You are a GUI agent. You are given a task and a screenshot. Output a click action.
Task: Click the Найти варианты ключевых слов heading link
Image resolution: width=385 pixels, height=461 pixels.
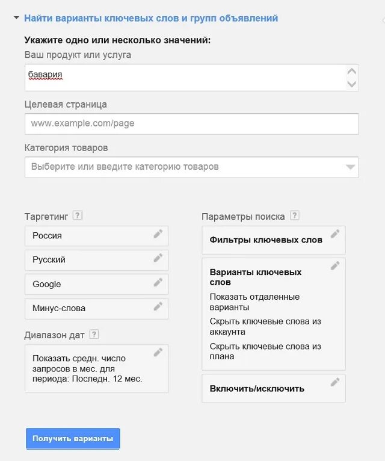(x=151, y=18)
